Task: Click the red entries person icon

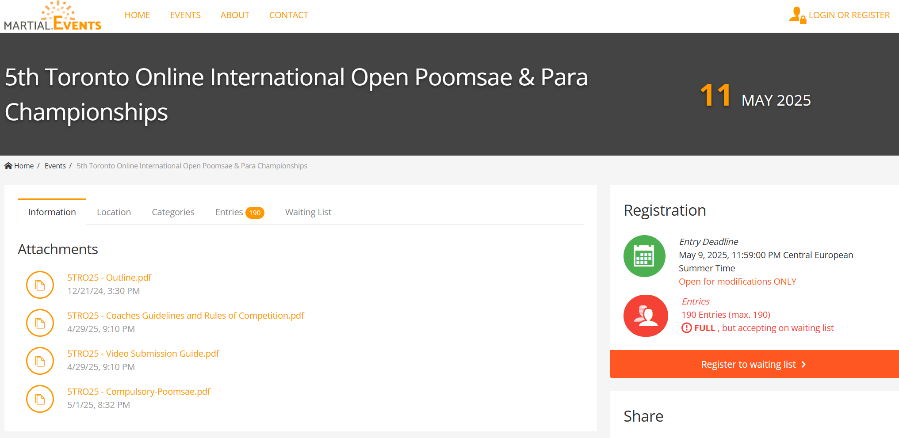Action: point(646,316)
